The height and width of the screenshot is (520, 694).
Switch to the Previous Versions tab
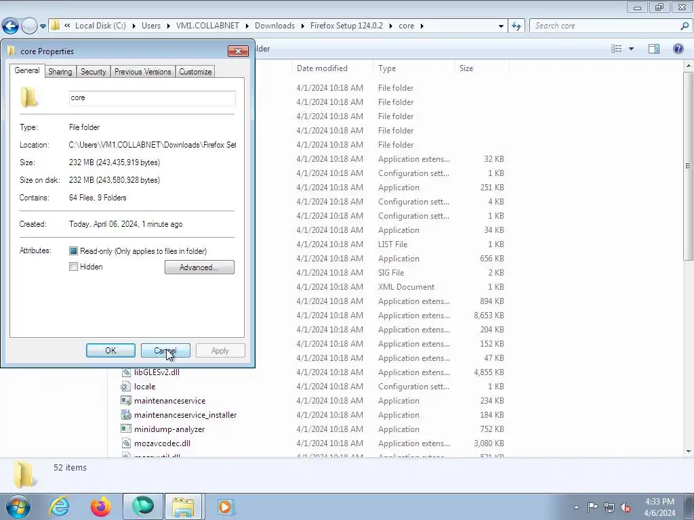pyautogui.click(x=142, y=72)
